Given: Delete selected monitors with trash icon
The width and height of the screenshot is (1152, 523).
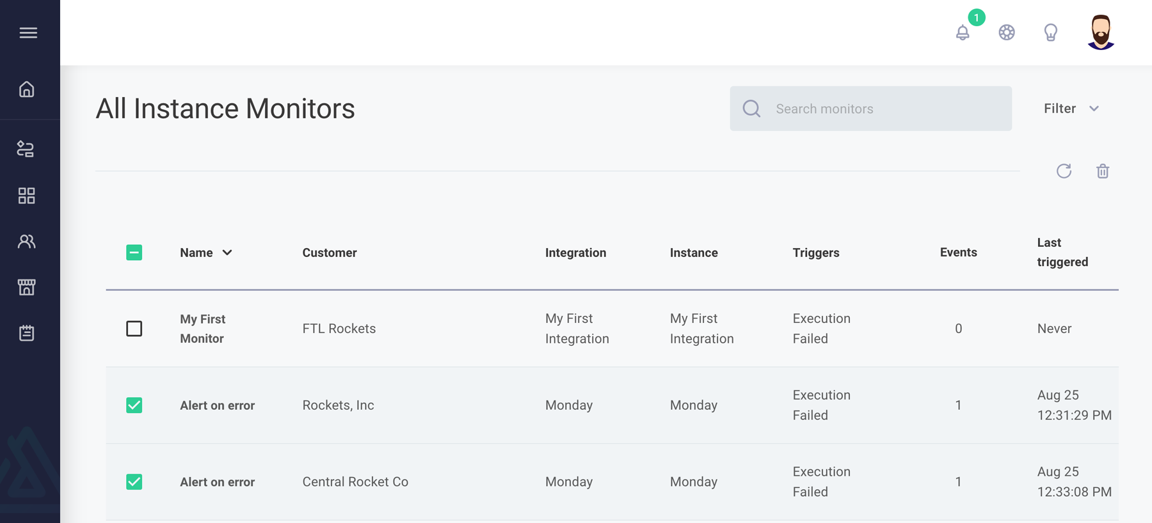Looking at the screenshot, I should [1103, 171].
